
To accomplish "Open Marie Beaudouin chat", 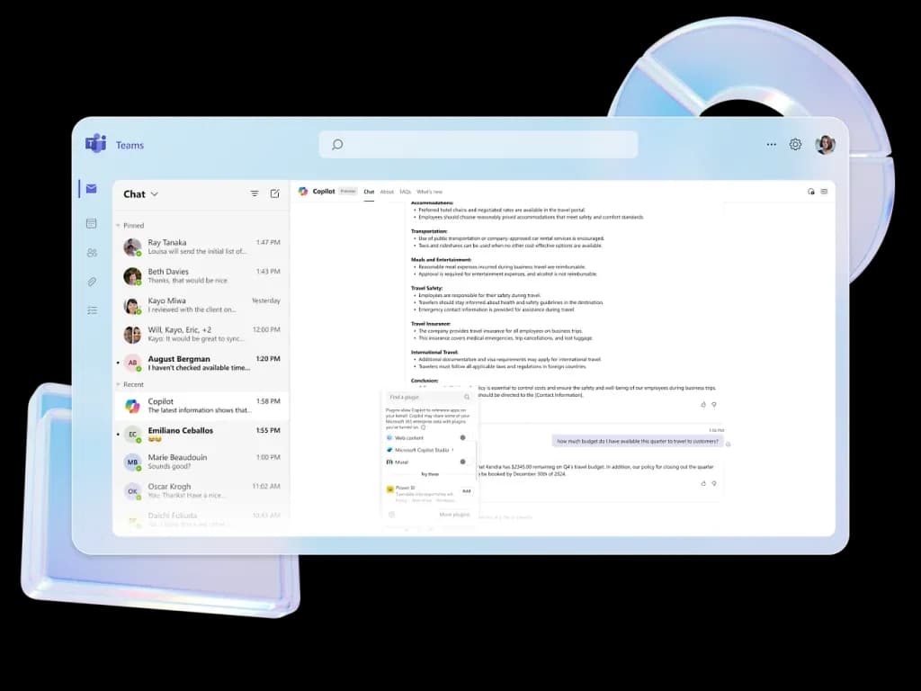I will tap(201, 462).
